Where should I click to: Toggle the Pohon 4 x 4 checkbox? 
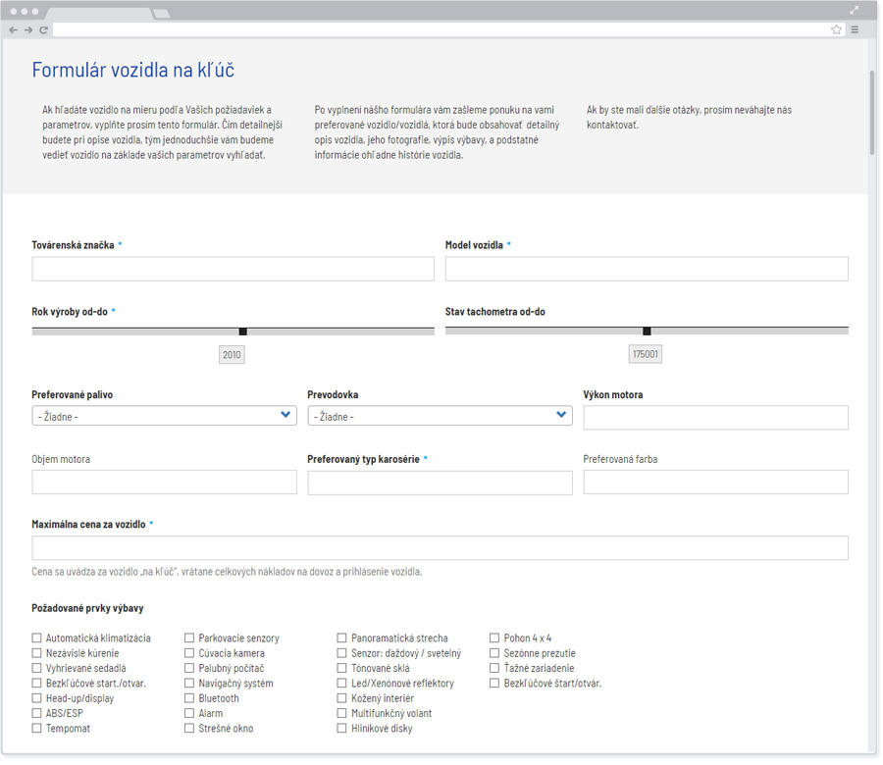click(x=495, y=638)
